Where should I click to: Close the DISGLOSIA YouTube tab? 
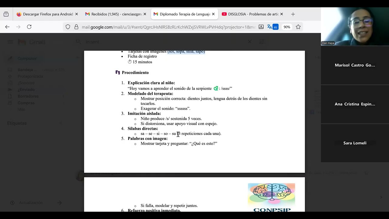[x=282, y=14]
